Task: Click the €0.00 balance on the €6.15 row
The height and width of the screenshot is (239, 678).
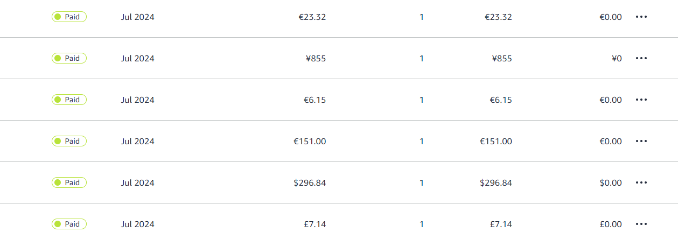Action: (x=611, y=100)
